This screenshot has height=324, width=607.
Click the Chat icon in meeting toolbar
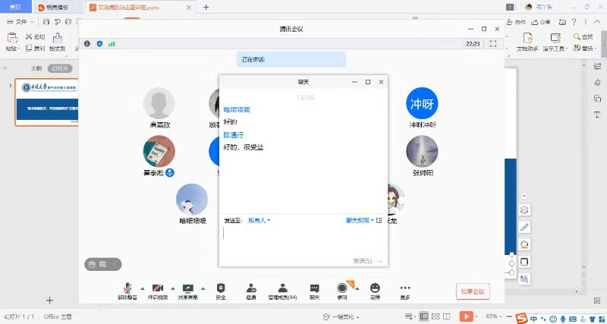point(314,288)
